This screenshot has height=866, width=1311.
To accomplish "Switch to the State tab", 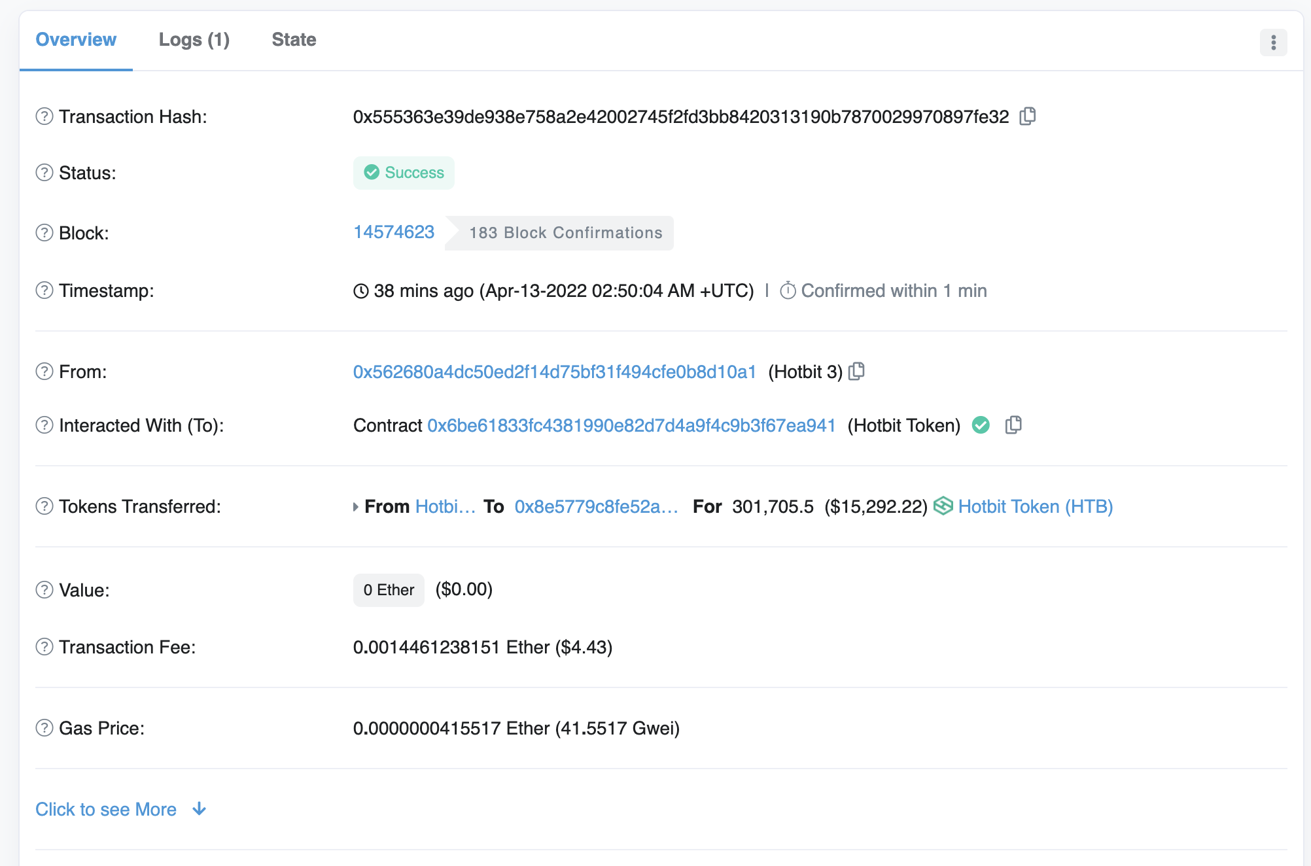I will pyautogui.click(x=294, y=40).
